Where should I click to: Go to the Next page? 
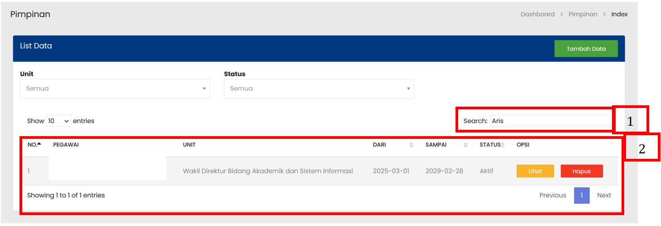tap(604, 196)
